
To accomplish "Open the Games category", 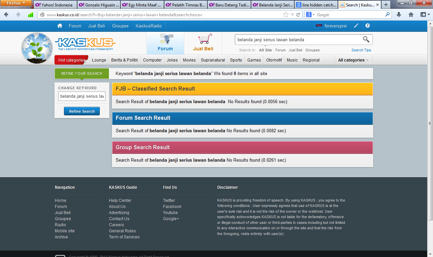I will 254,60.
